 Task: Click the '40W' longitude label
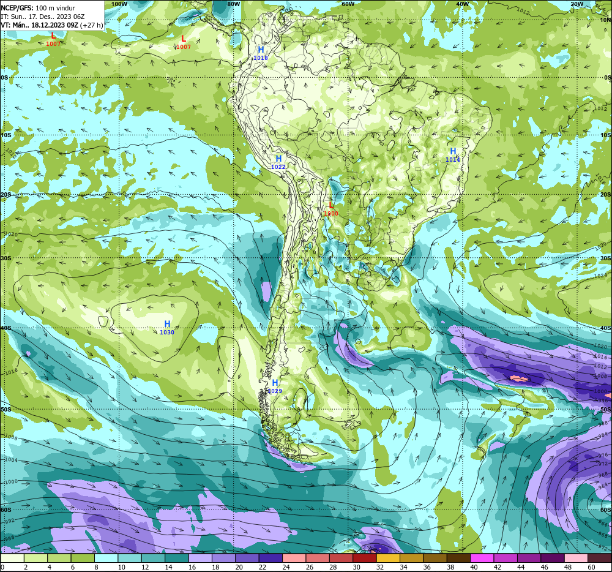point(462,4)
